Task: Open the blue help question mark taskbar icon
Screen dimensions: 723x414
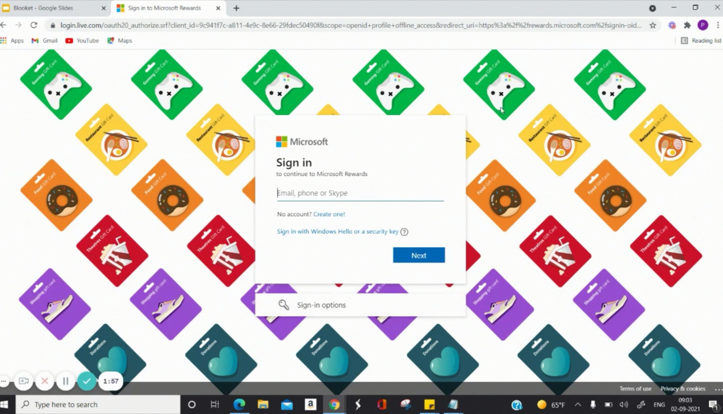Action: (517, 404)
